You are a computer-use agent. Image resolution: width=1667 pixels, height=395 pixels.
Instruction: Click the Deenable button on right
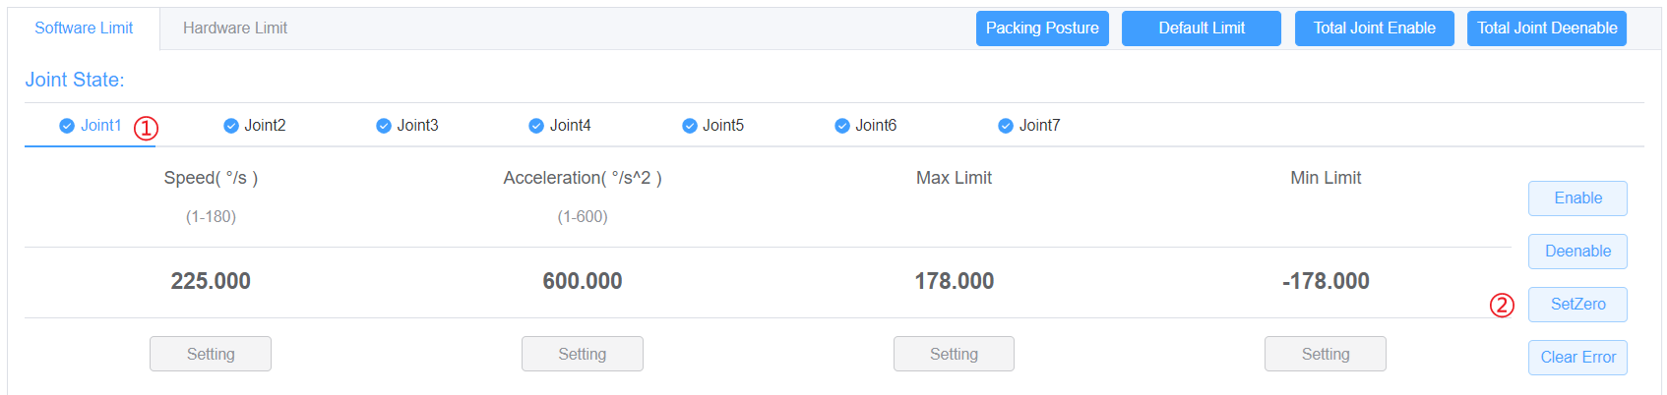coord(1576,252)
